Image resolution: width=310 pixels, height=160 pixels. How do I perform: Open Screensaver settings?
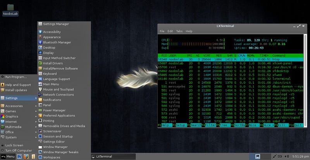click(x=64, y=131)
